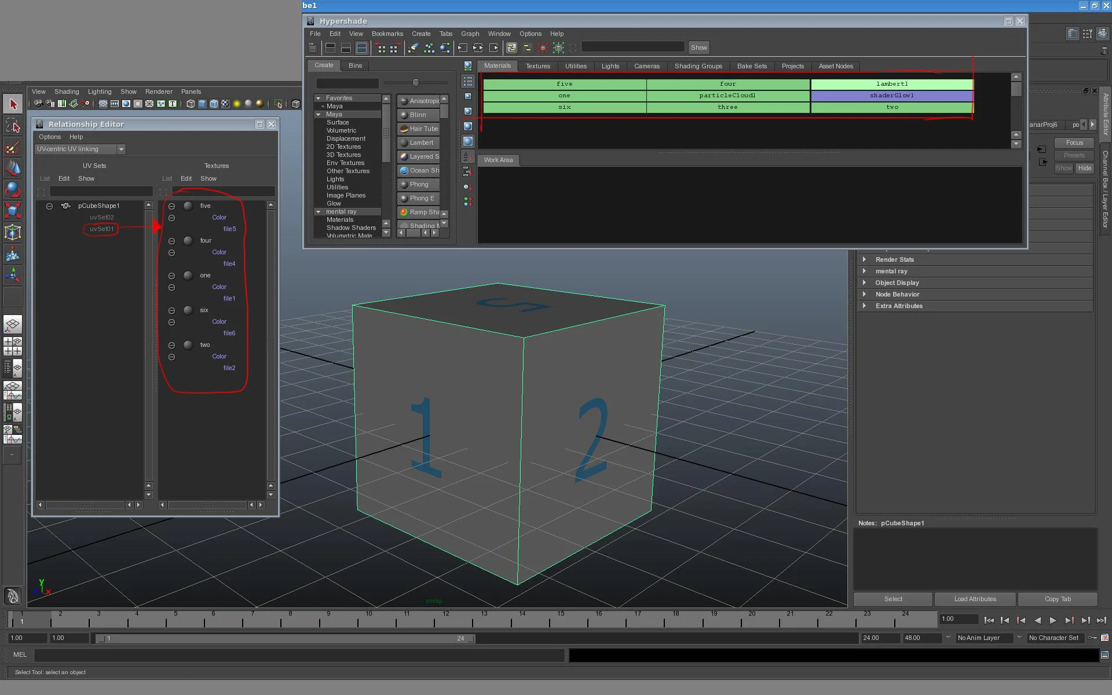Toggle use all lights in viewport
1112x695 pixels.
click(x=237, y=104)
